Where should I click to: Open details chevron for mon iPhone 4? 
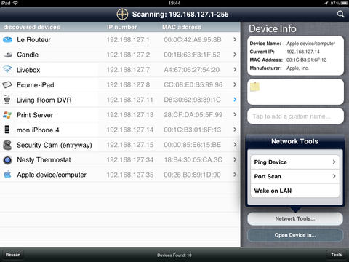[x=235, y=130]
